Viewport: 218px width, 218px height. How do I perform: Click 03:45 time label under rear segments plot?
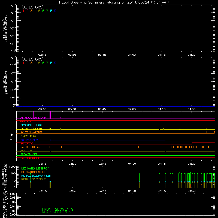[x=102, y=109]
